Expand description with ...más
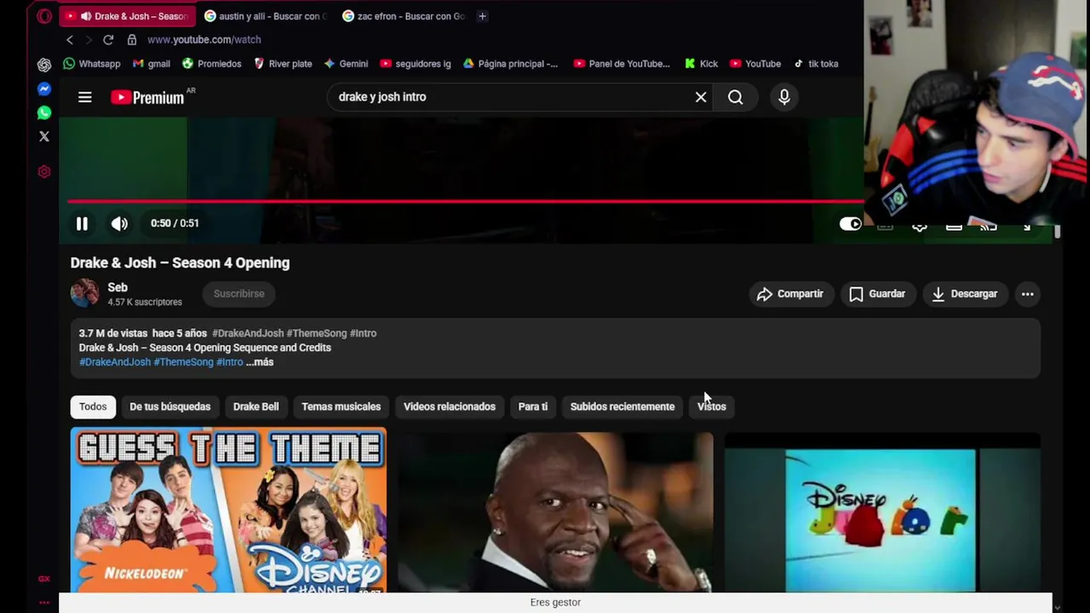The image size is (1090, 613). 260,362
